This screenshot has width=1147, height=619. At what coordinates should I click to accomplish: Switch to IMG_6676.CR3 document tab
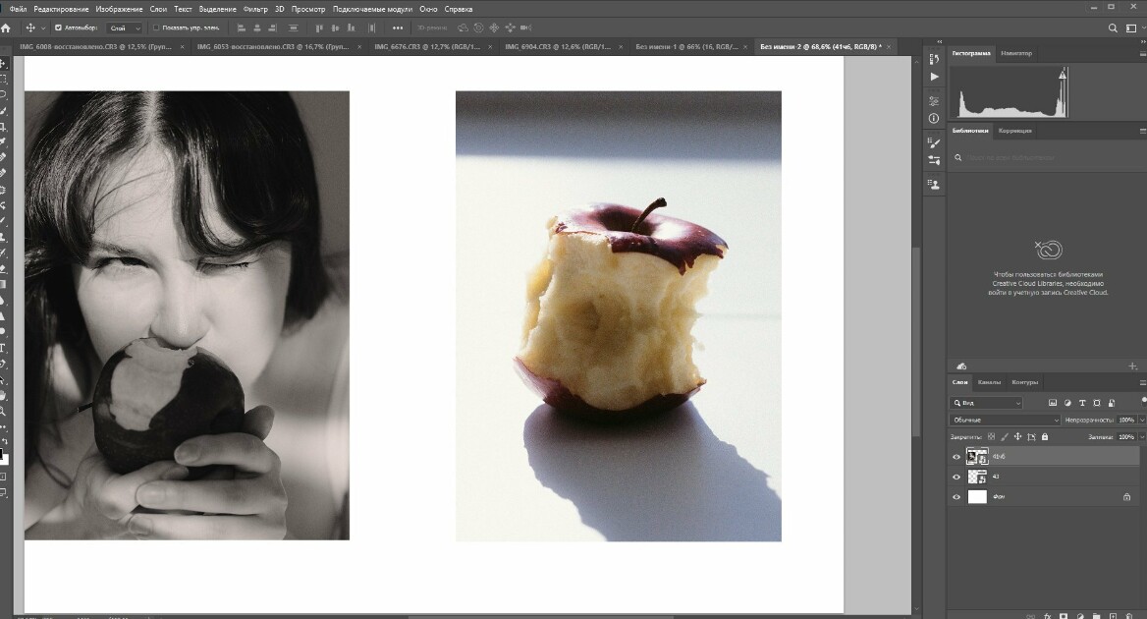[427, 46]
